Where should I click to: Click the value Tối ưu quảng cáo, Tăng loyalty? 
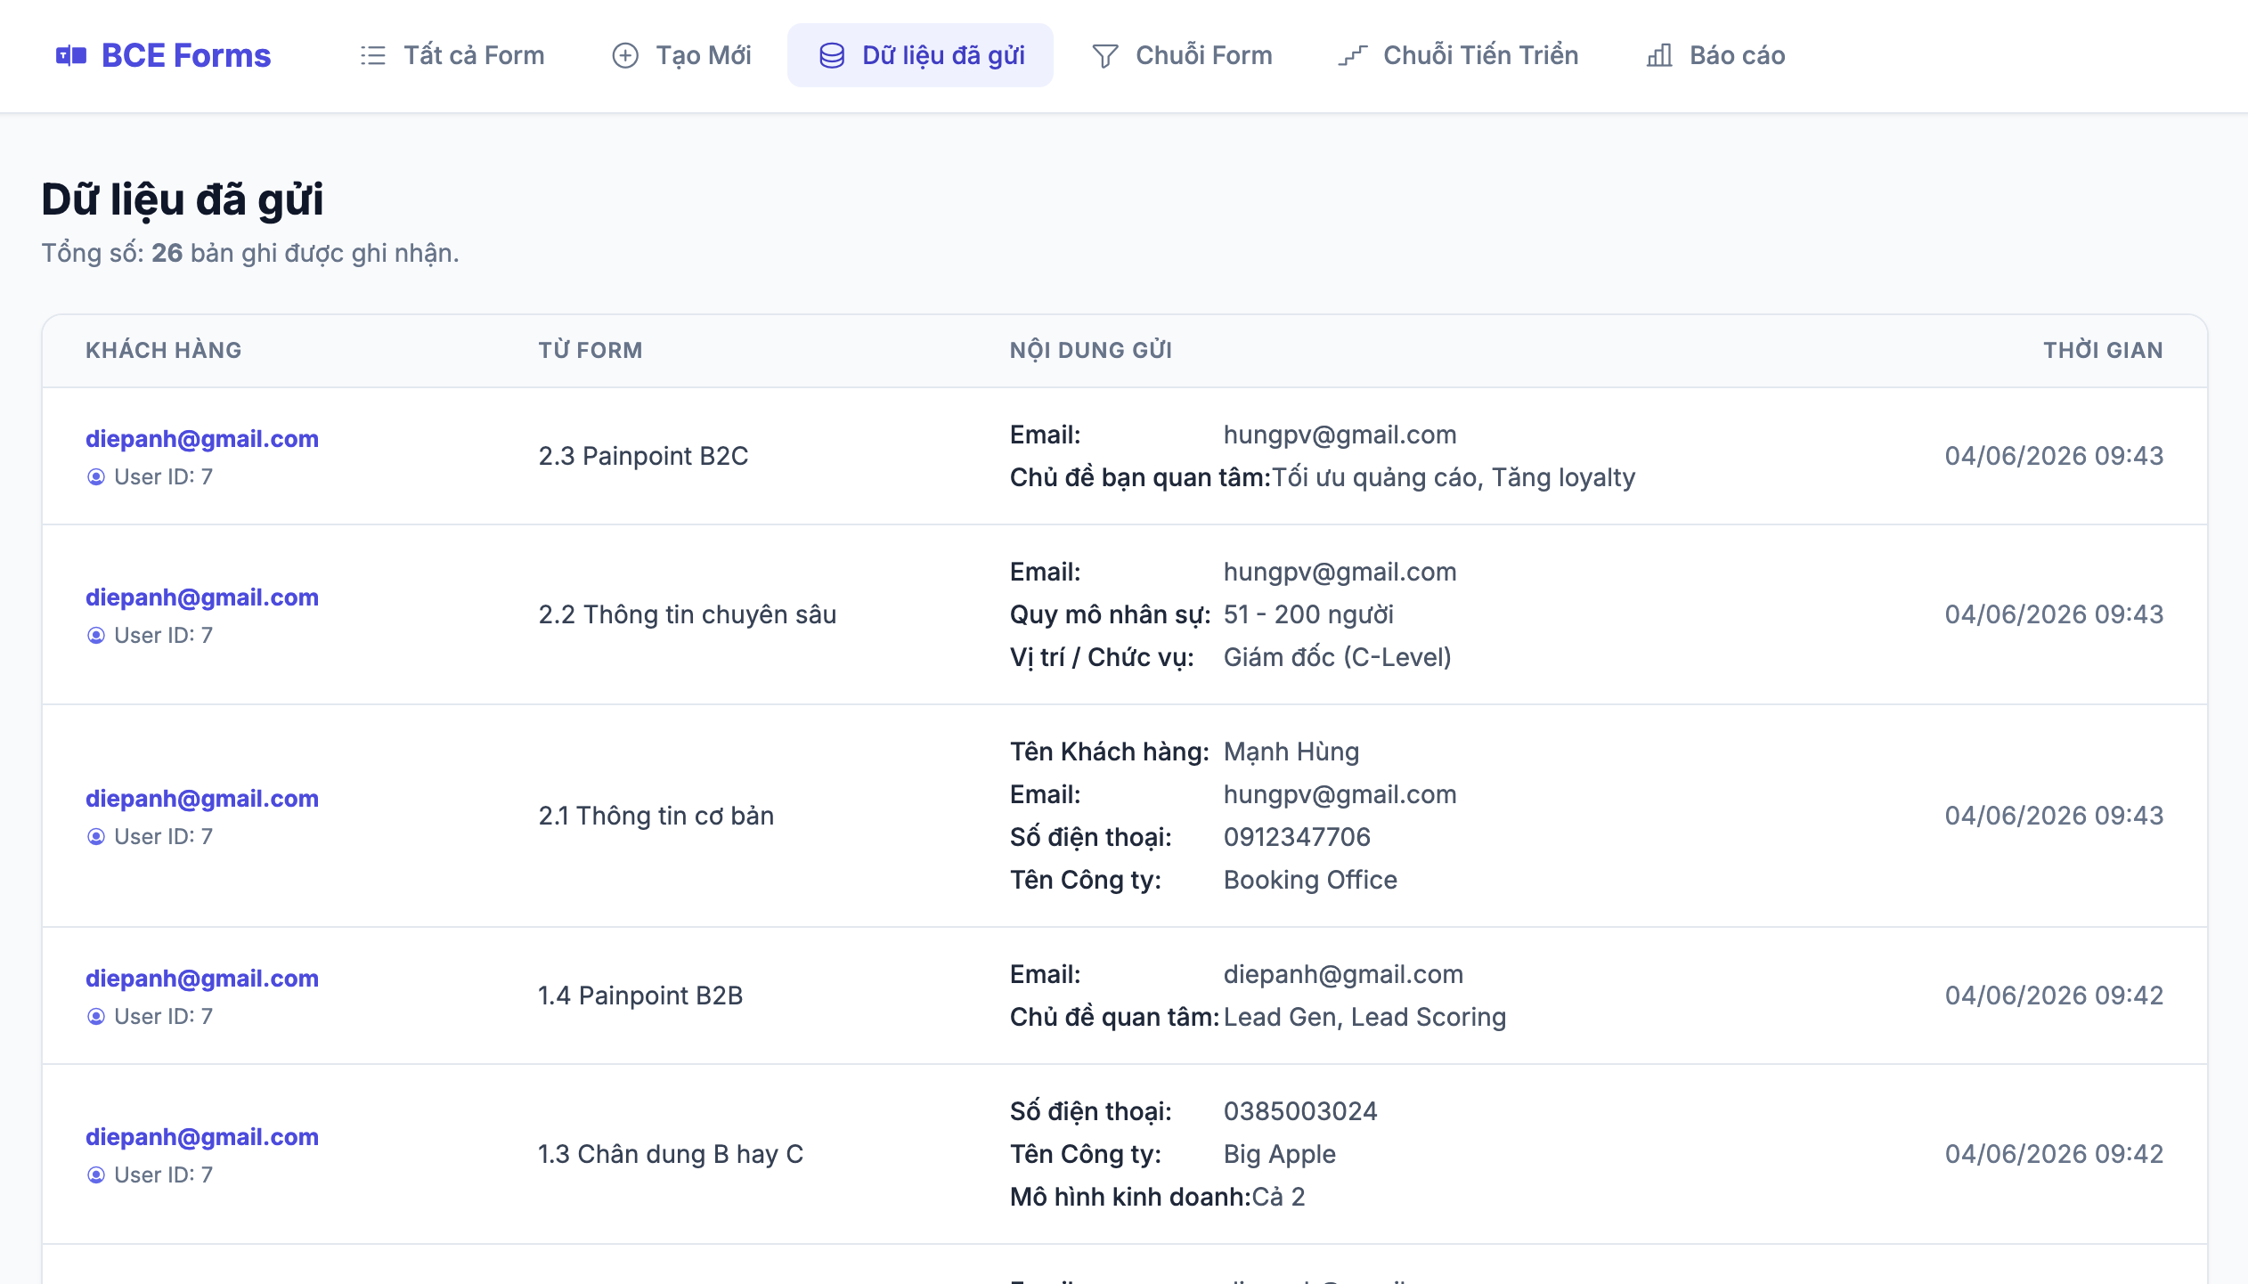pyautogui.click(x=1454, y=478)
